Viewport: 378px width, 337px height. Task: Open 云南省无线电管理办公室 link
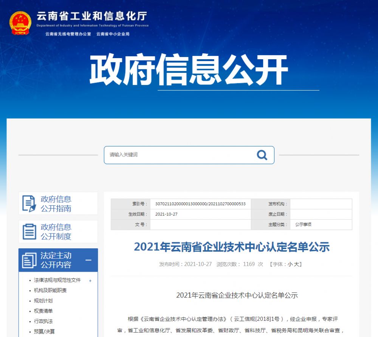pyautogui.click(x=68, y=34)
